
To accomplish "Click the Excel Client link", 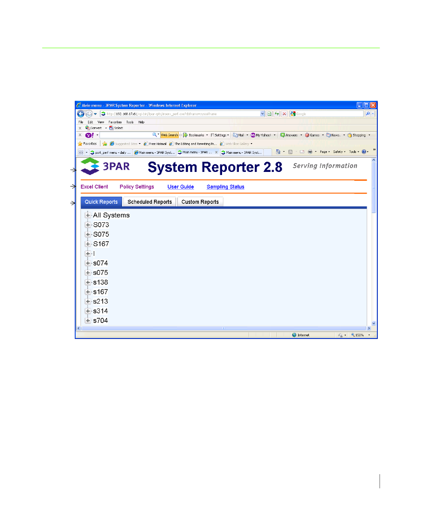I will [x=94, y=186].
